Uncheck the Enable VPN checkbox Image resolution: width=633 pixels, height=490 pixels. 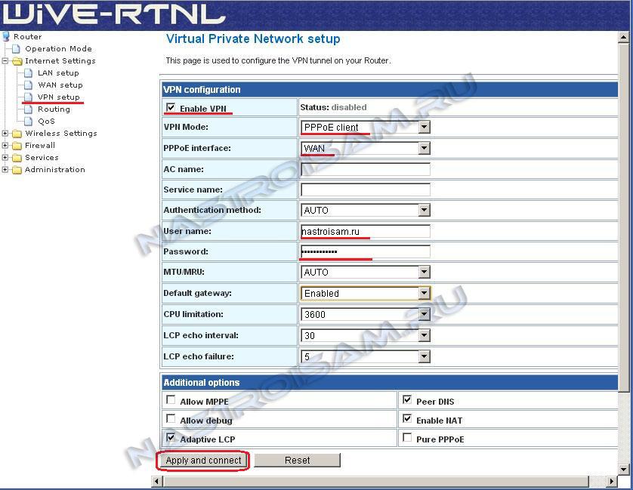coord(171,108)
